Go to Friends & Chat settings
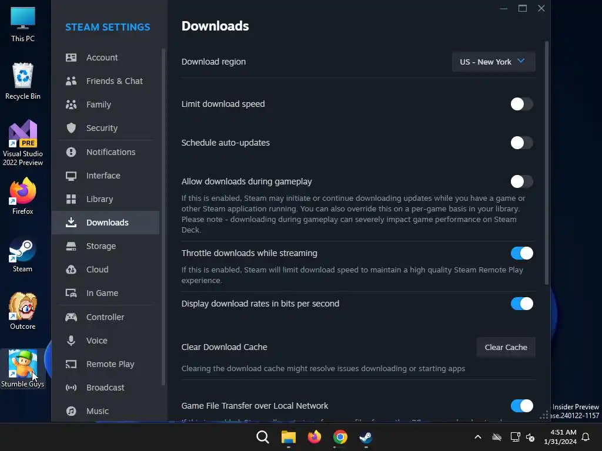 point(105,81)
